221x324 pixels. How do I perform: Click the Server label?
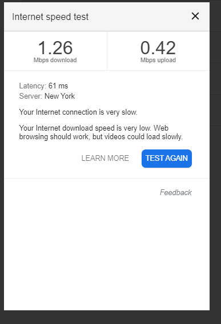coord(31,96)
